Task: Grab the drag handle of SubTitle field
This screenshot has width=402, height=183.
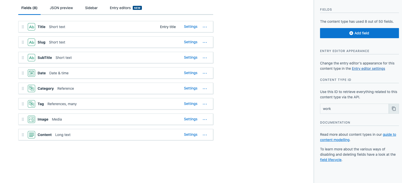Action: (x=23, y=58)
